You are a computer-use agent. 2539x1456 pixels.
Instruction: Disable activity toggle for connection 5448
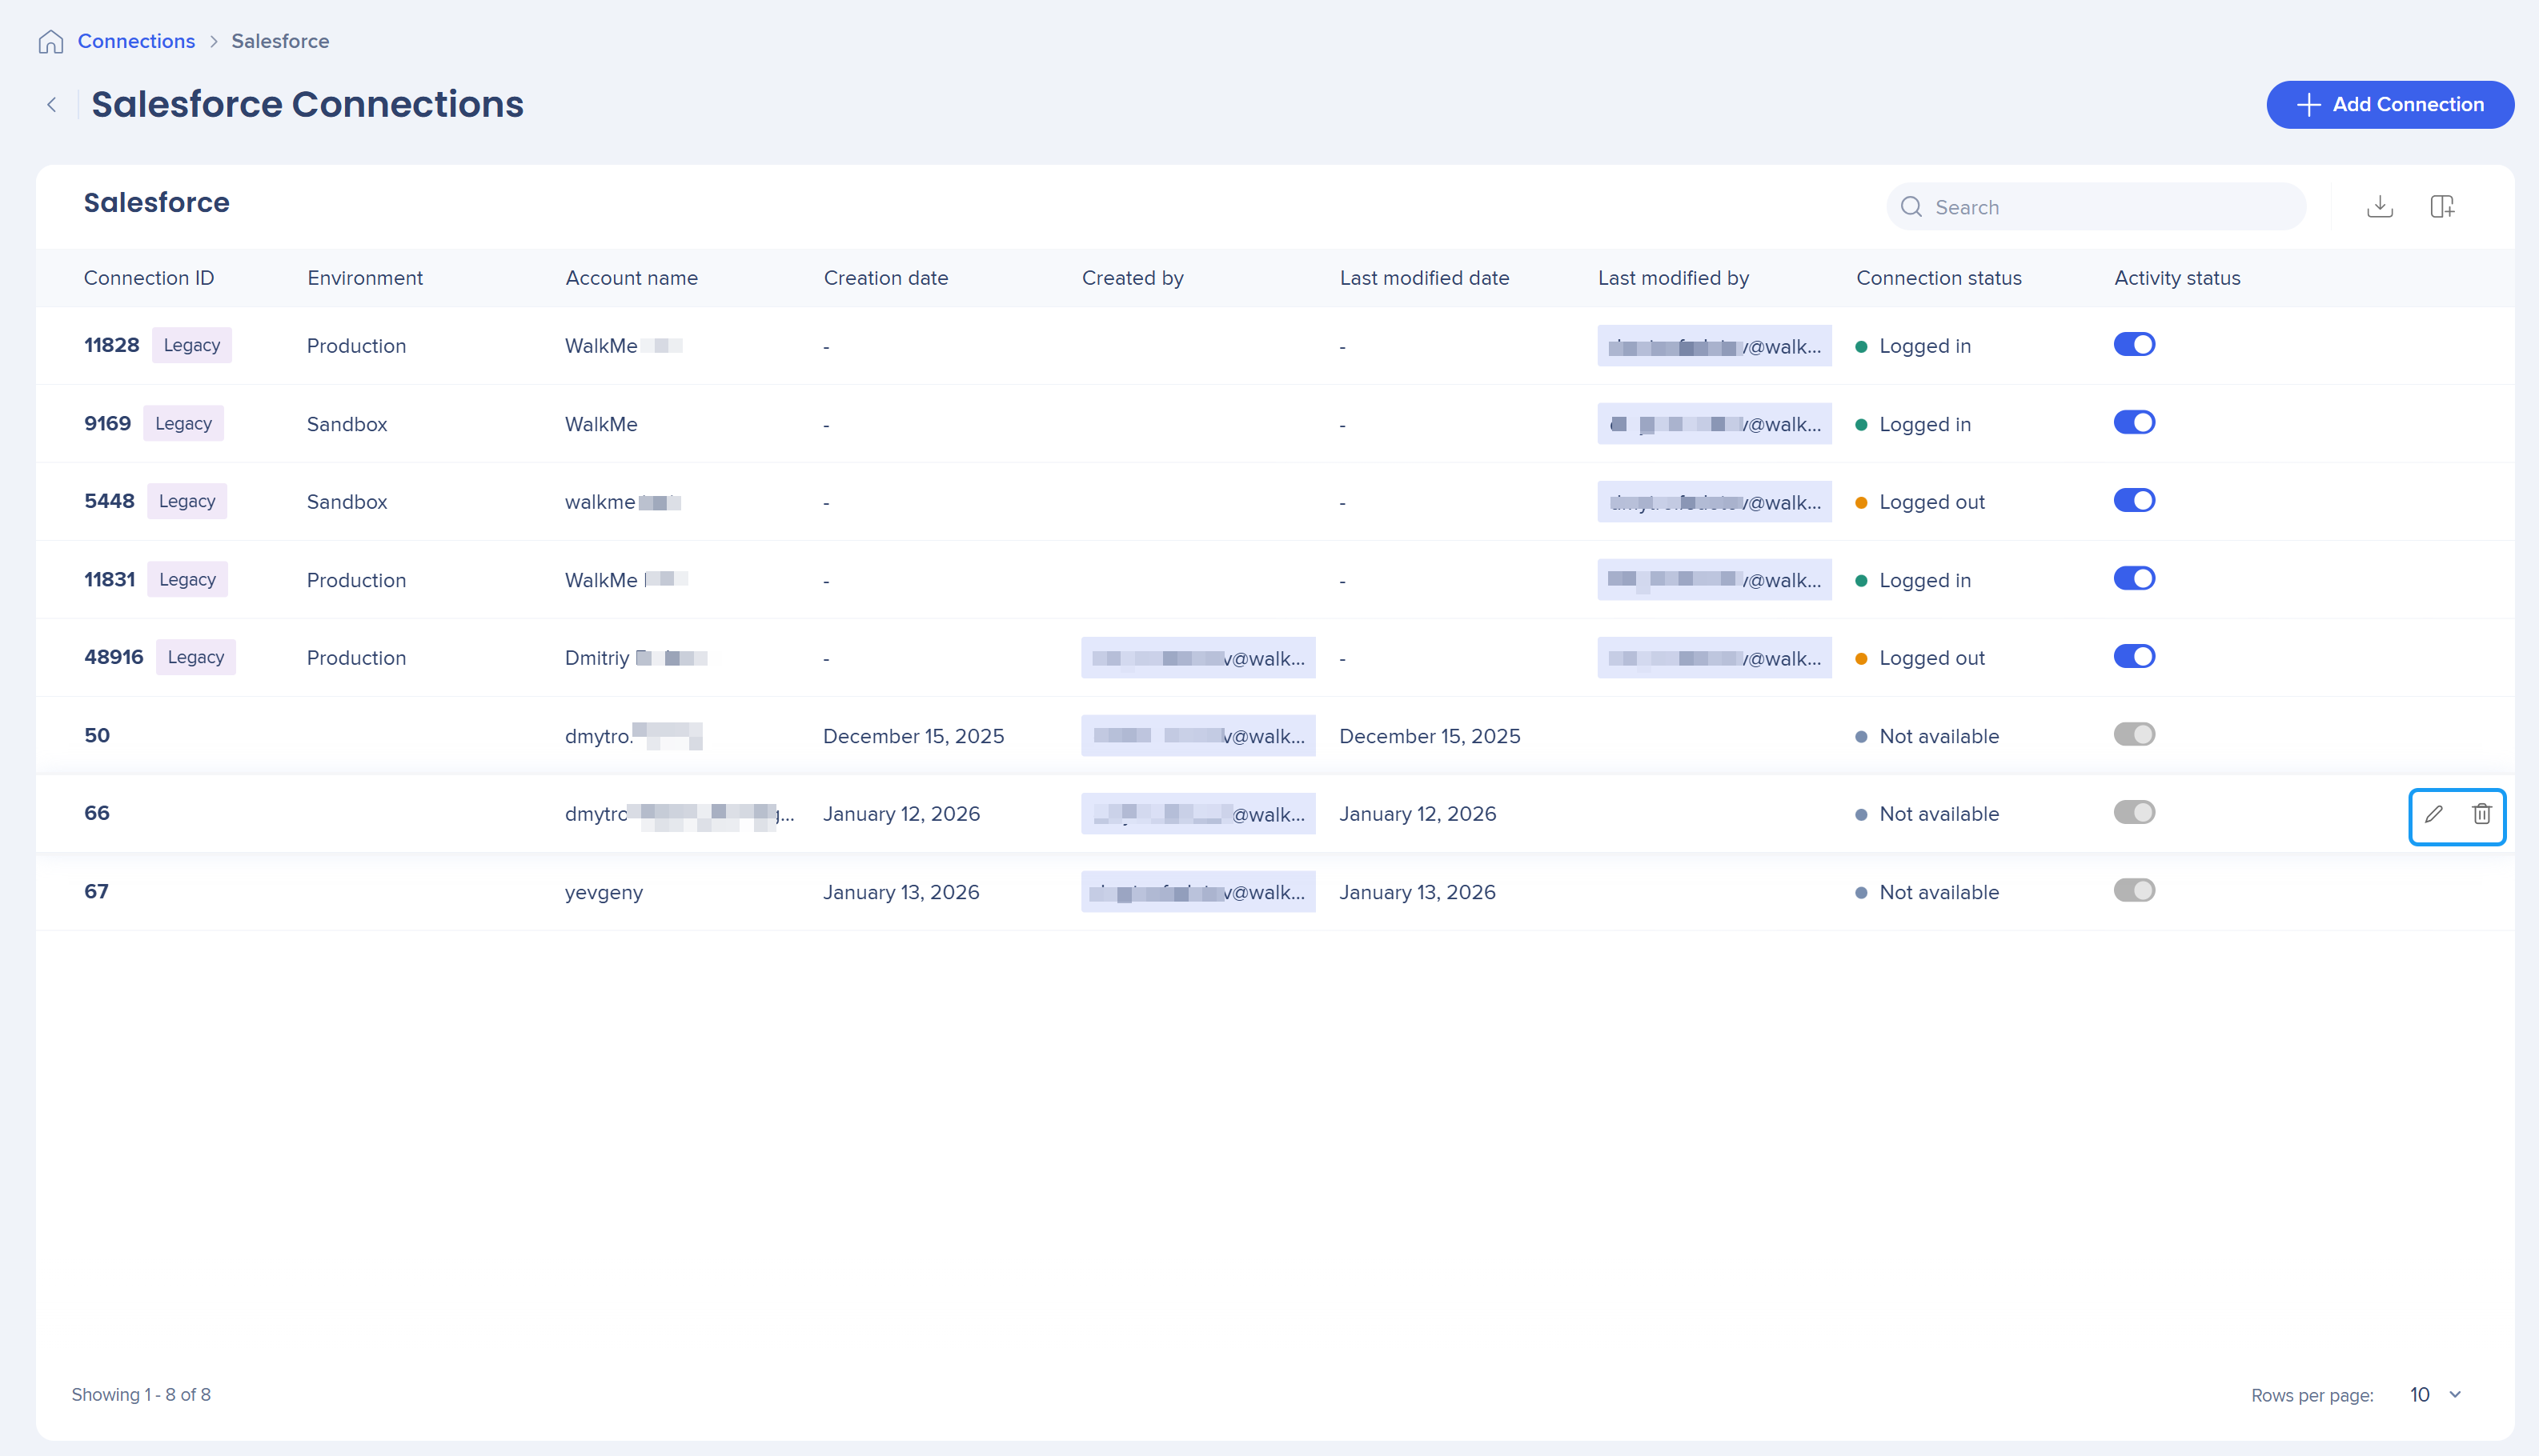2134,501
